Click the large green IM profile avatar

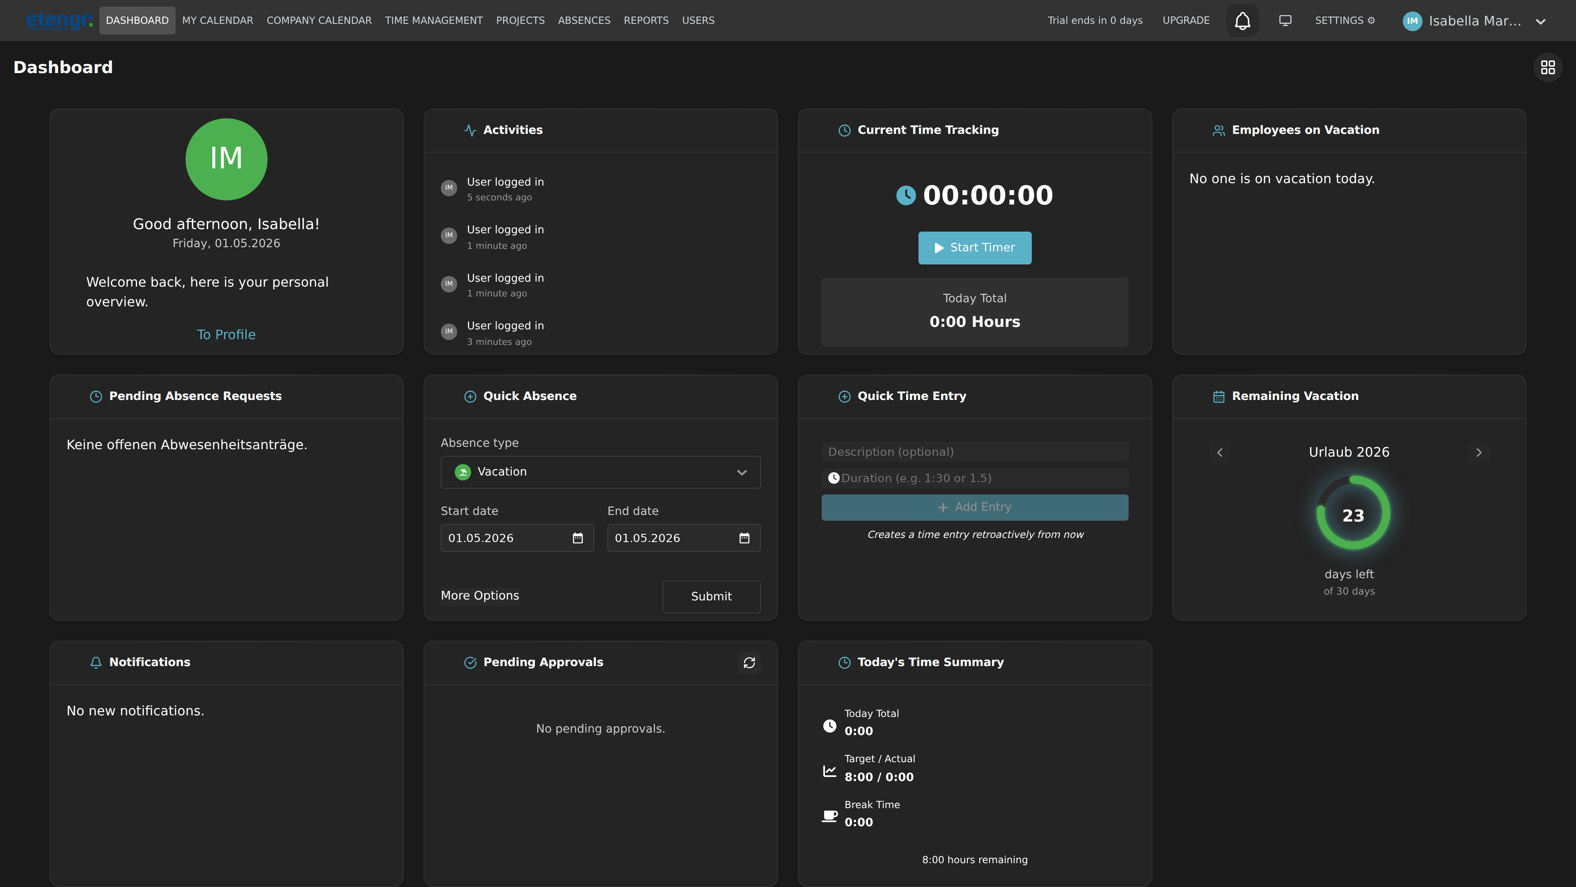[x=227, y=159]
